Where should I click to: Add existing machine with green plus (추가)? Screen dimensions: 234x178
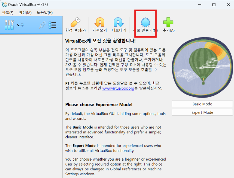click(x=168, y=25)
